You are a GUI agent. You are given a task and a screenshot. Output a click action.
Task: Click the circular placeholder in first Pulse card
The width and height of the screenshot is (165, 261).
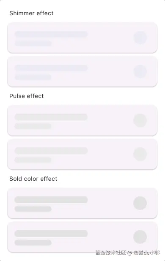(140, 120)
